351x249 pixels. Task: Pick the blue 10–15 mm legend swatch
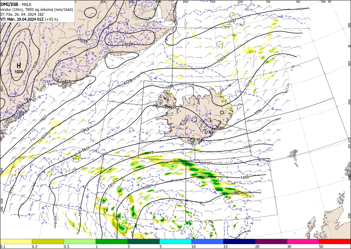pyautogui.click(x=207, y=242)
